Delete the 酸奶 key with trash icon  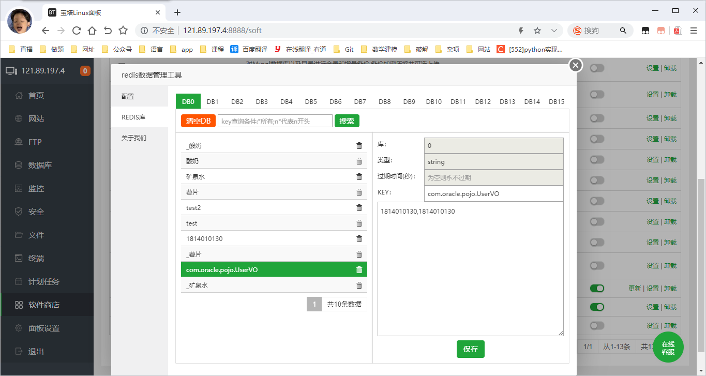click(359, 161)
